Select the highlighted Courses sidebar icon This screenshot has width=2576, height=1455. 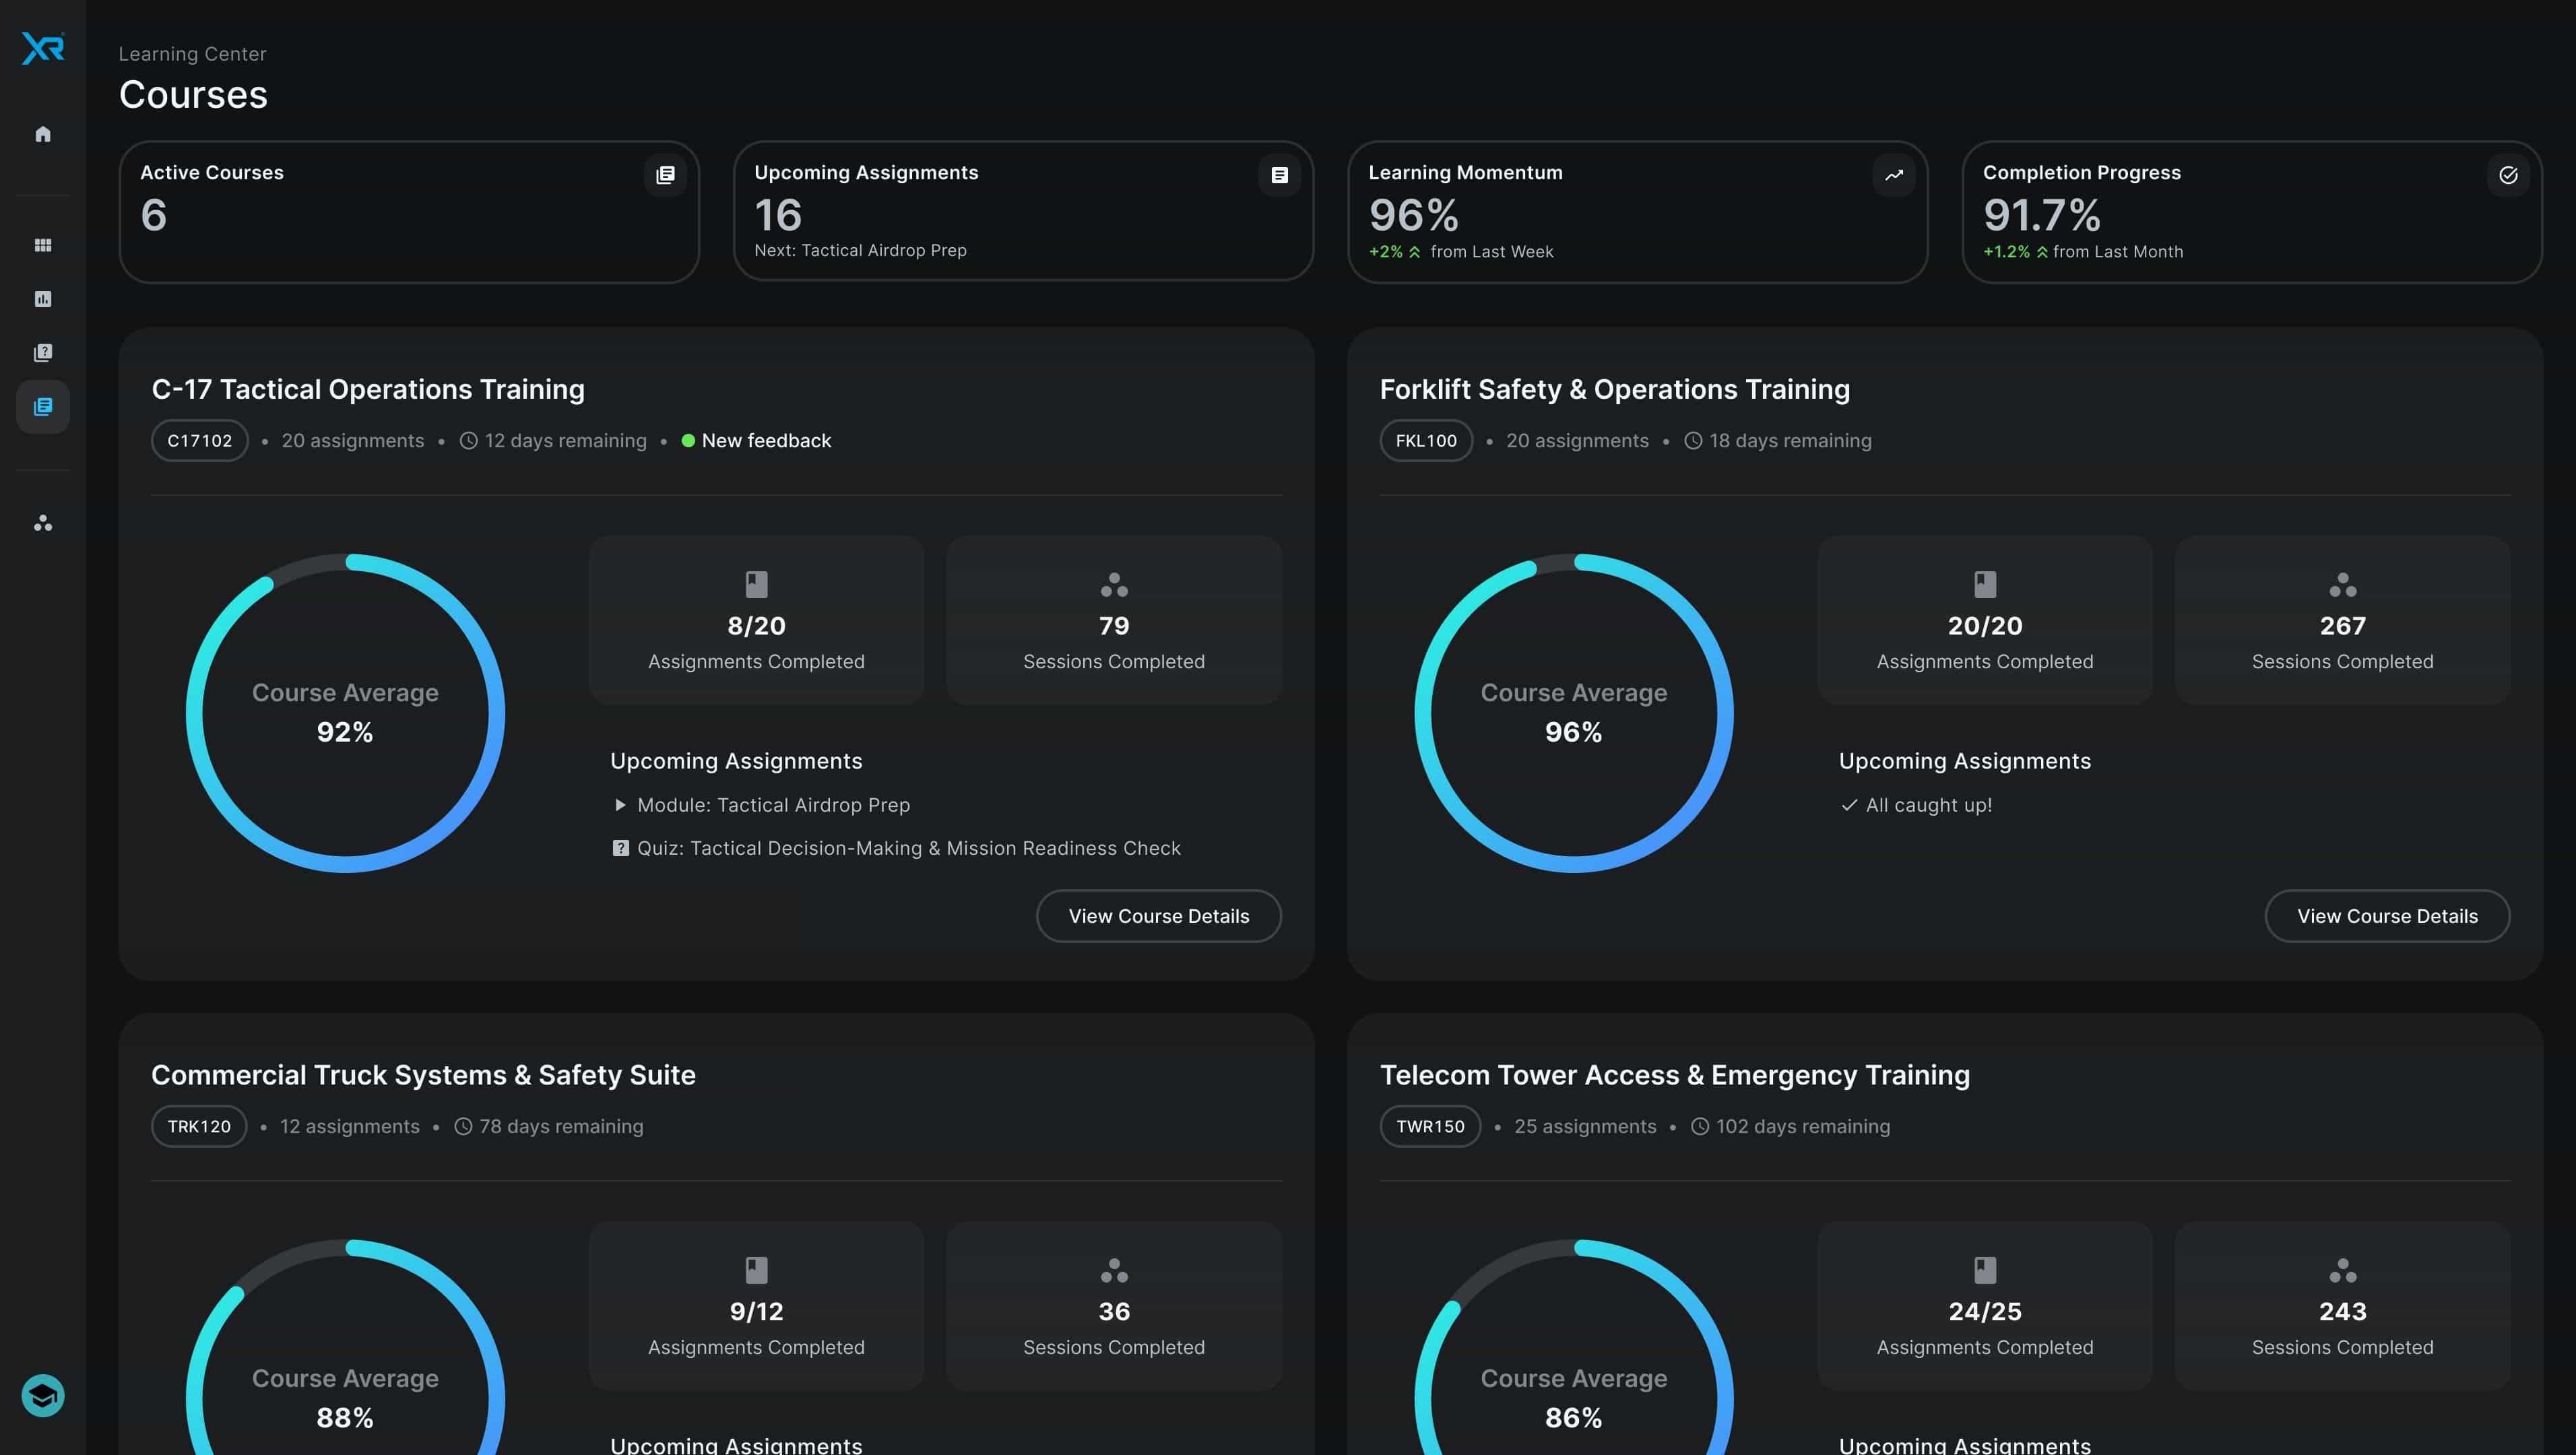[x=43, y=406]
